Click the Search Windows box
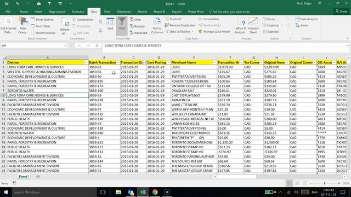This screenshot has width=351, height=197. pos(54,192)
